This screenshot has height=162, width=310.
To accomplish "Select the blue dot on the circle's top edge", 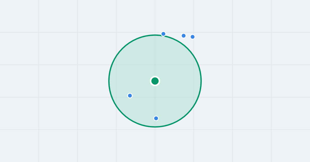I will [x=163, y=34].
